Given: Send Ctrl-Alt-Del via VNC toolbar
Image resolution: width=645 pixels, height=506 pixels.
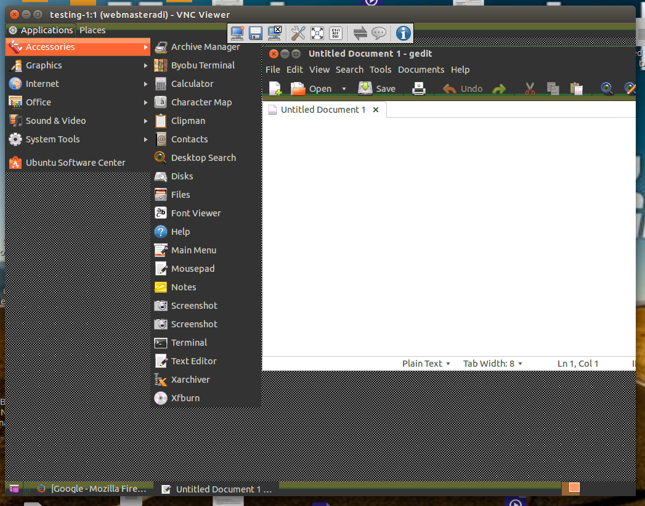Looking at the screenshot, I should coord(336,33).
